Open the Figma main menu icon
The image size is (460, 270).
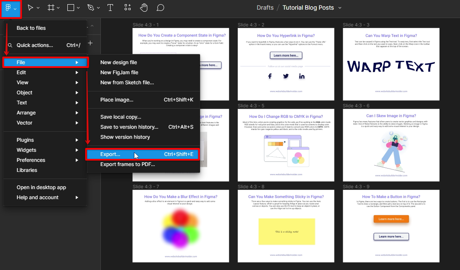[x=9, y=8]
